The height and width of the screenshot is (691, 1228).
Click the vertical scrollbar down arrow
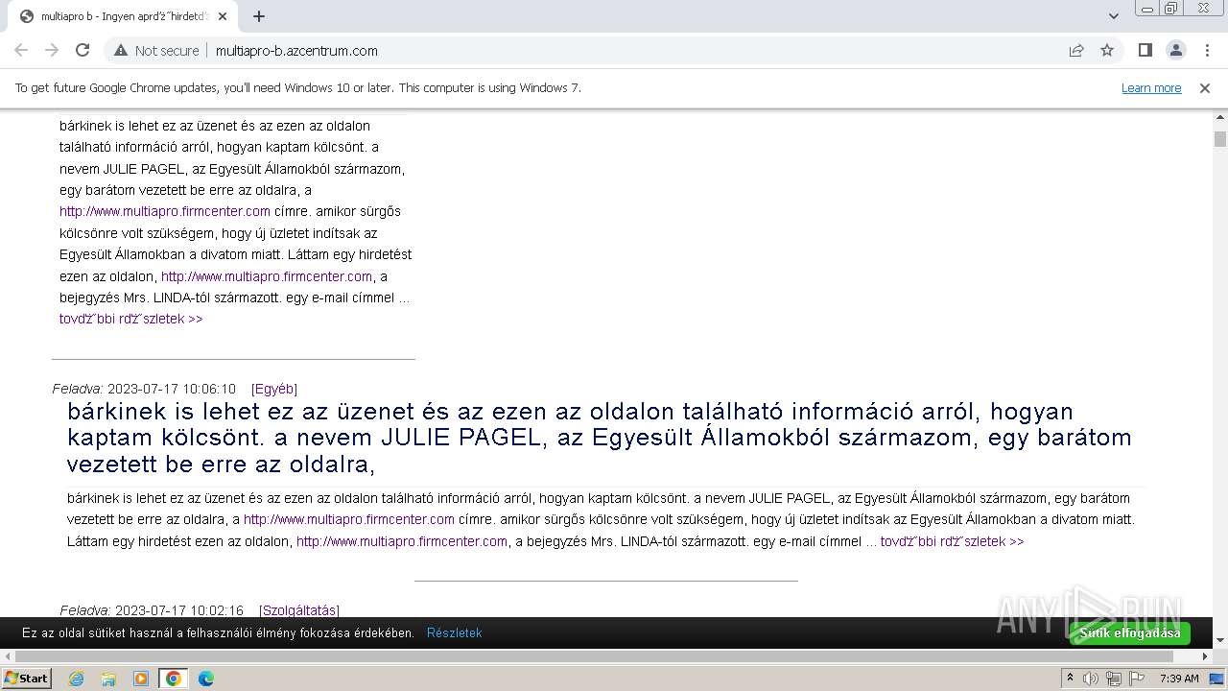point(1220,640)
